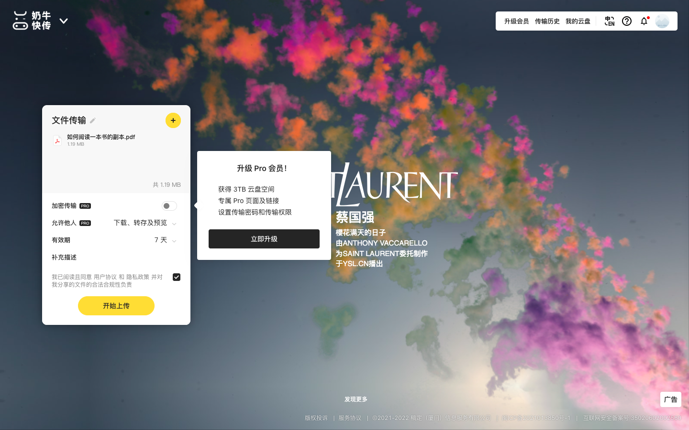689x430 pixels.
Task: Switch language with the 中/EN icon
Action: pyautogui.click(x=609, y=21)
